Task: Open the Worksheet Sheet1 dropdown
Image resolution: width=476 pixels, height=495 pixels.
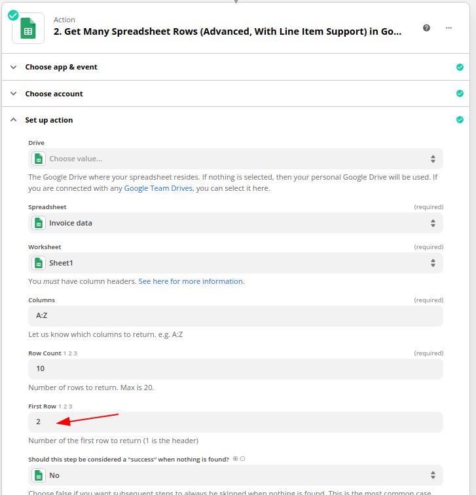Action: pos(236,263)
